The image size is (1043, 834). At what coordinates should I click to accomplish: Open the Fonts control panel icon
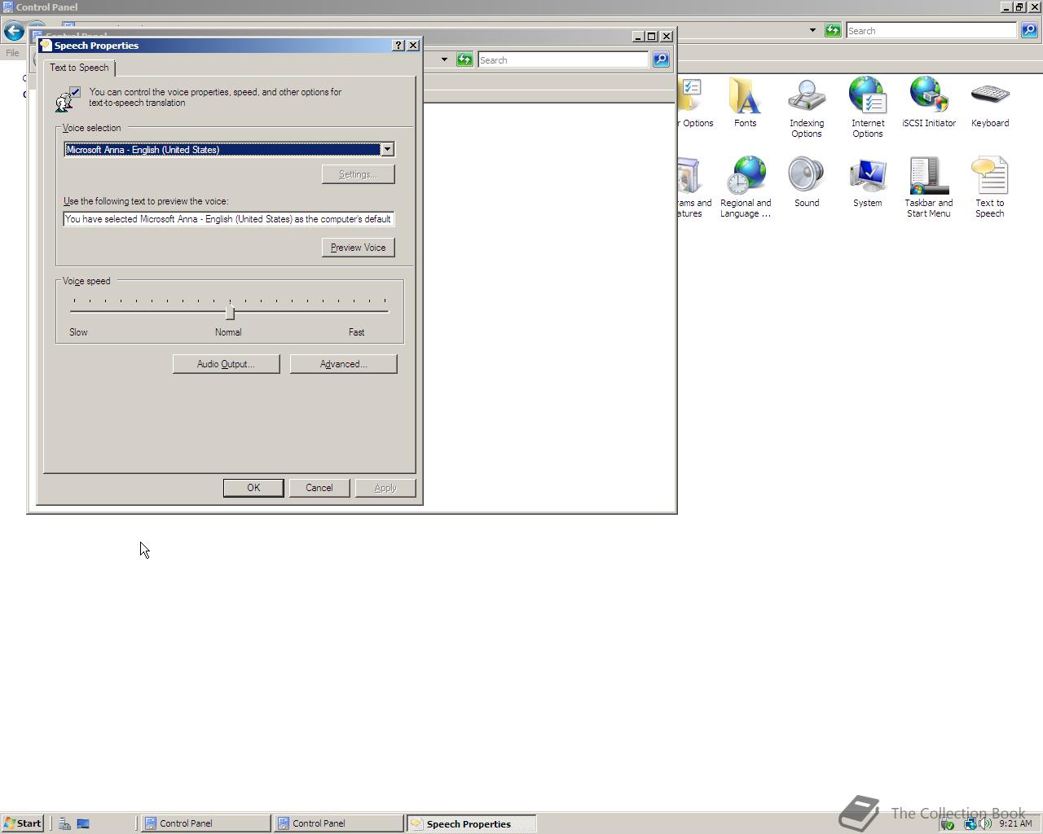[x=745, y=103]
